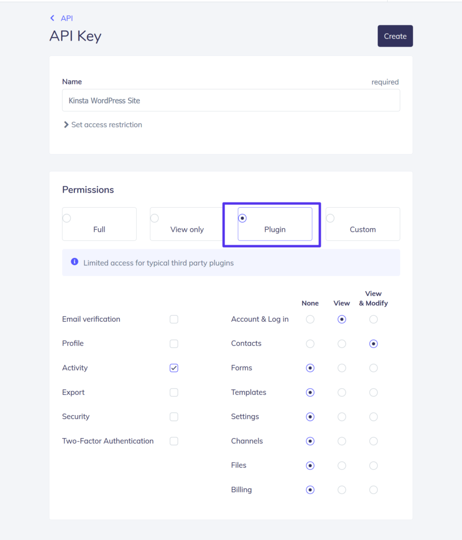Set Account & Log in to None
462x540 pixels.
tap(310, 319)
